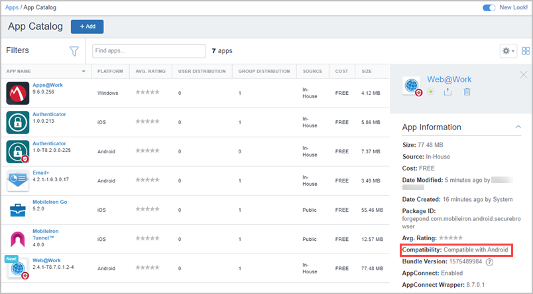The height and width of the screenshot is (294, 533).
Task: Click the green status icon under Web@Work
Action: click(431, 92)
